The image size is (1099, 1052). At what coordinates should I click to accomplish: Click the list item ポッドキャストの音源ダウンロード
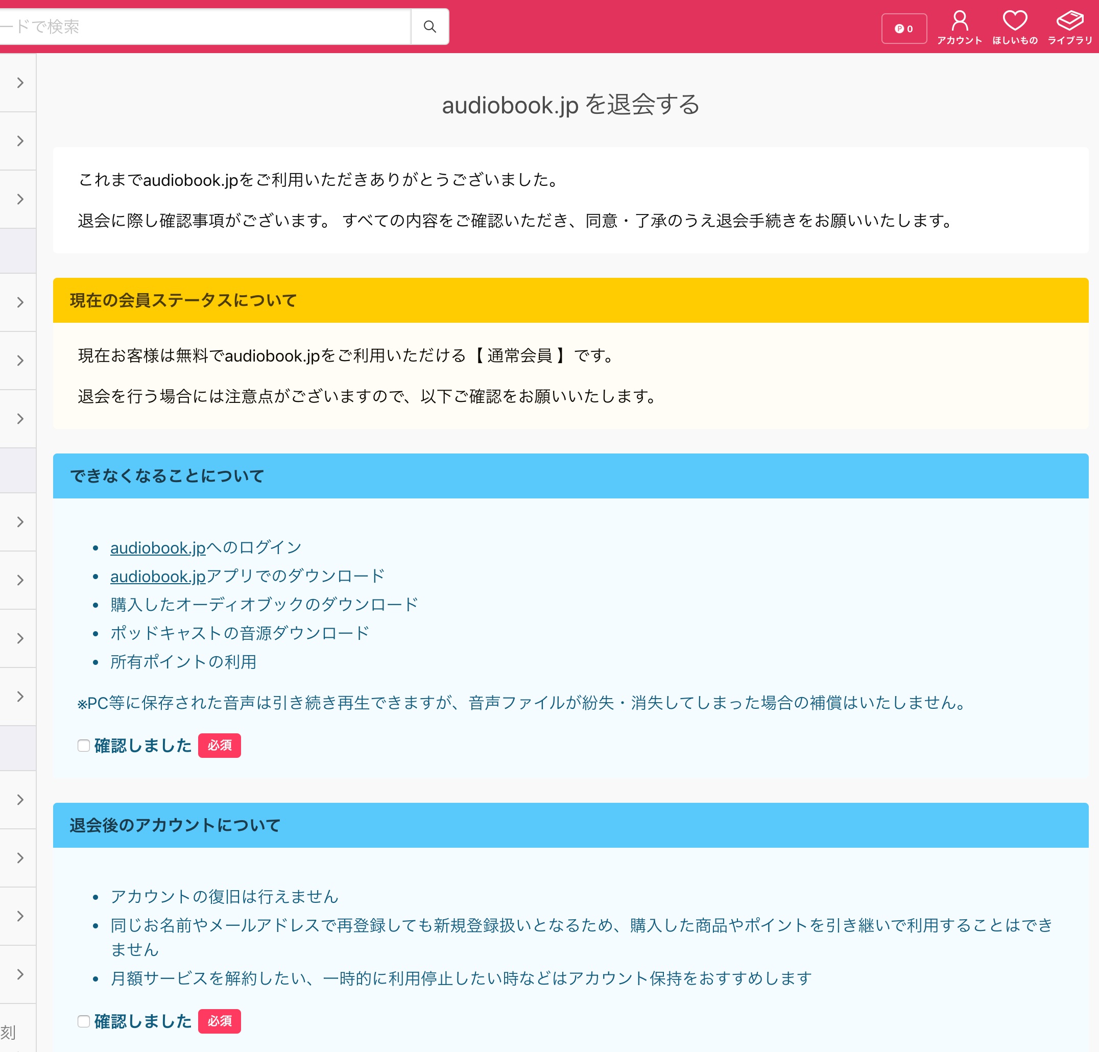click(x=240, y=633)
